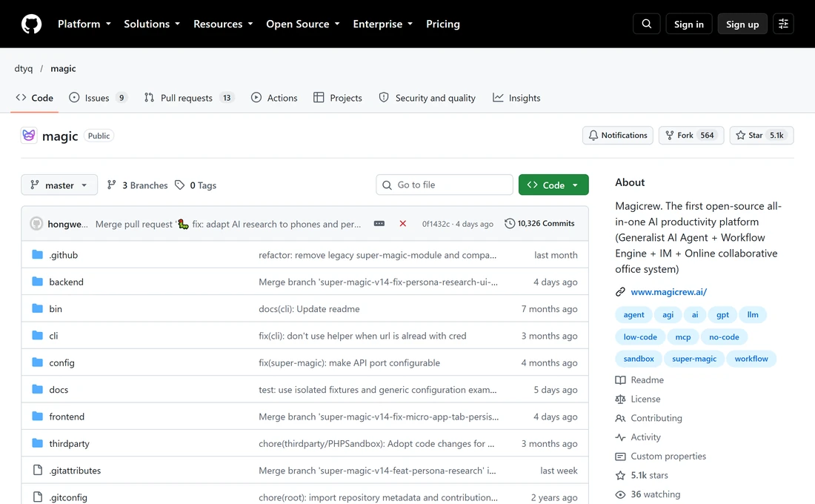Click the docs folder icon
The height and width of the screenshot is (504, 815).
click(38, 390)
